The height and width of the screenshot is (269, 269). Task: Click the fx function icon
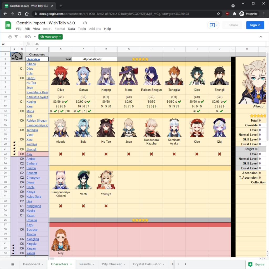pyautogui.click(x=28, y=44)
